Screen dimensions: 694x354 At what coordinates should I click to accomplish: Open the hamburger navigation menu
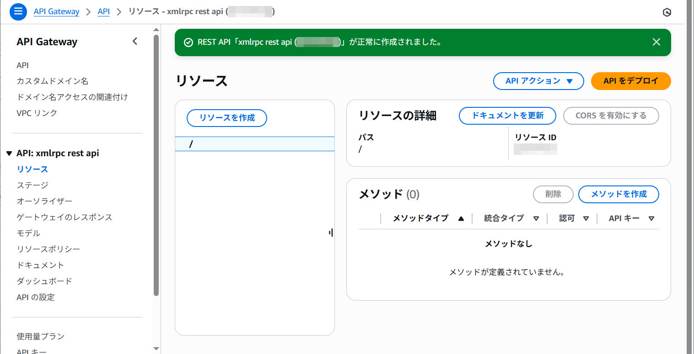18,12
